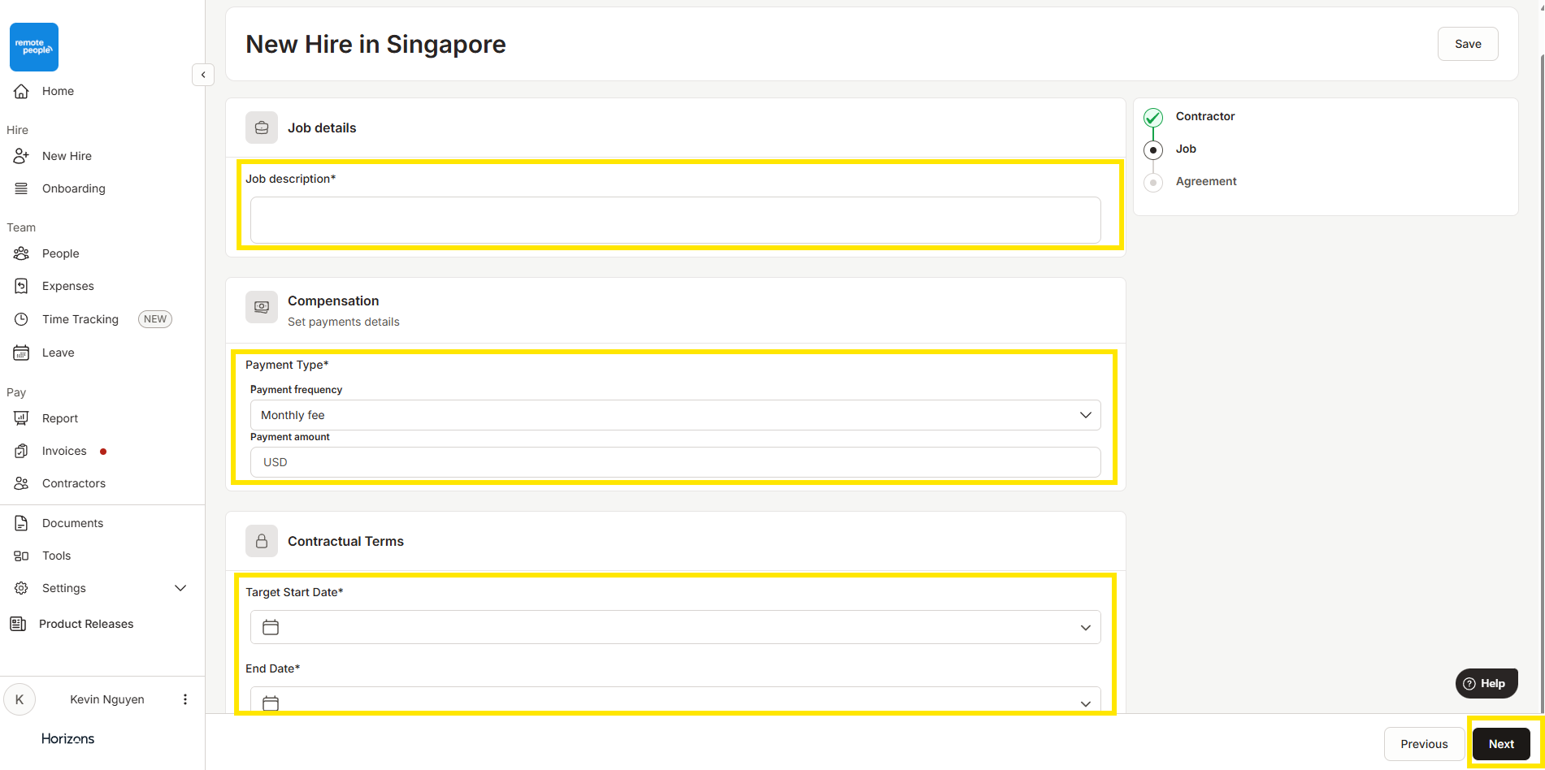
Task: Click the Contractors people icon
Action: coord(22,483)
